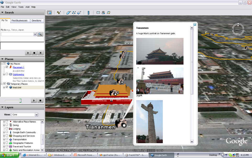Expand the track.kml tree node
Screen dimensions: 252x158
(x=4, y=87)
